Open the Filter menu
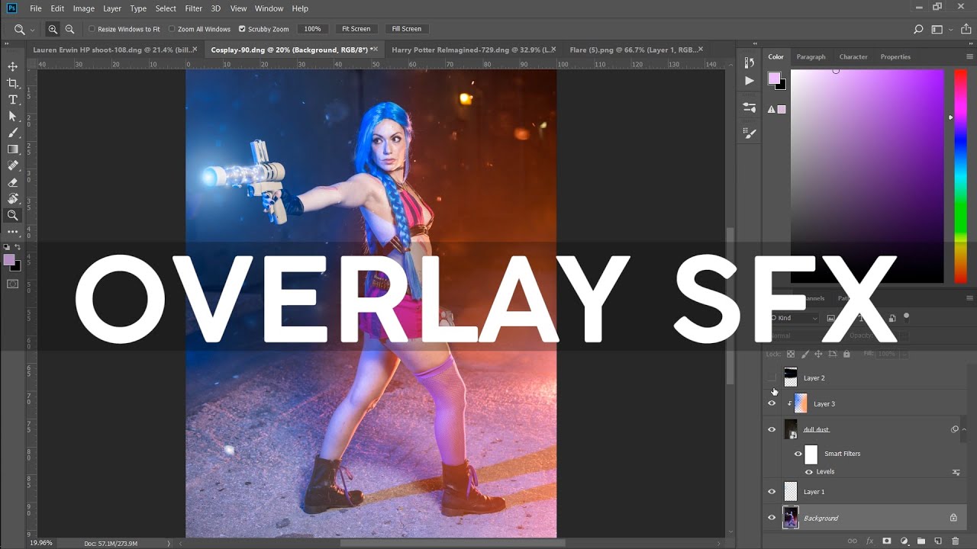This screenshot has height=549, width=977. click(194, 8)
